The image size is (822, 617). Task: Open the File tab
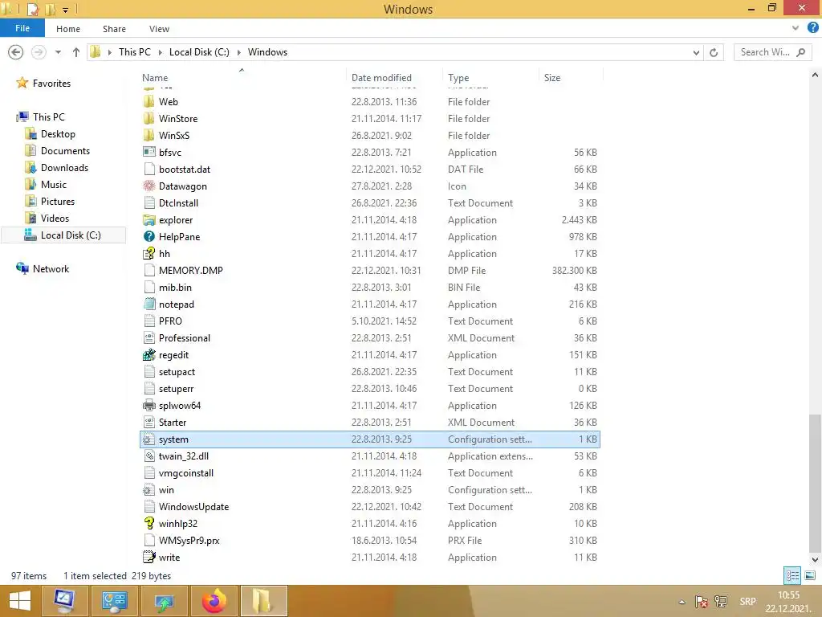pos(22,28)
